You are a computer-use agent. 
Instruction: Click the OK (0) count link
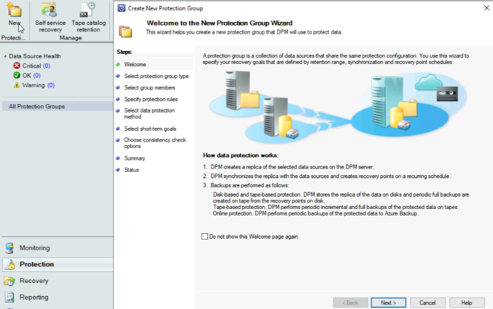[37, 75]
